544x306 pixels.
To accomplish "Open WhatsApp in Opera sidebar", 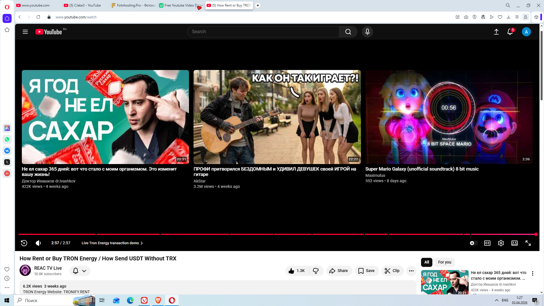I will coord(7,139).
